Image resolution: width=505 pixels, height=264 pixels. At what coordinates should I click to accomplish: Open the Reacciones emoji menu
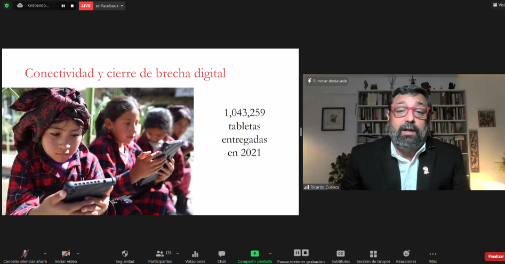click(406, 254)
